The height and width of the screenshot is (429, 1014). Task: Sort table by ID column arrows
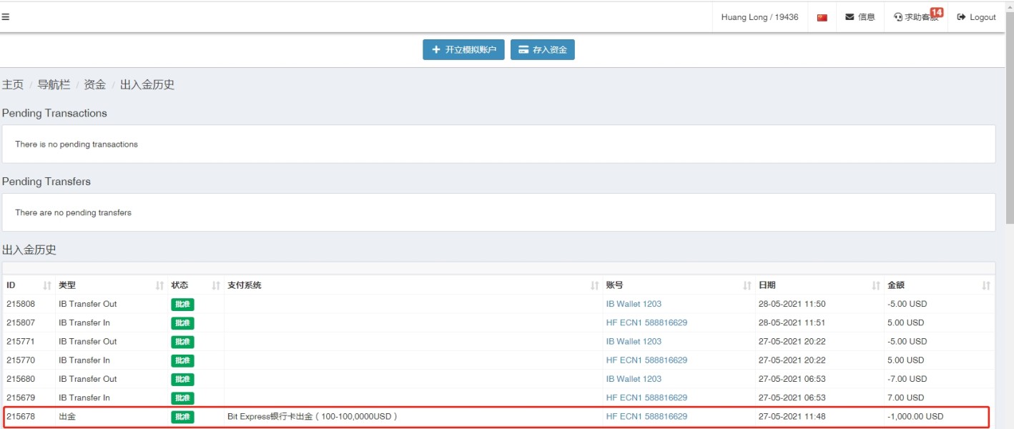(47, 285)
